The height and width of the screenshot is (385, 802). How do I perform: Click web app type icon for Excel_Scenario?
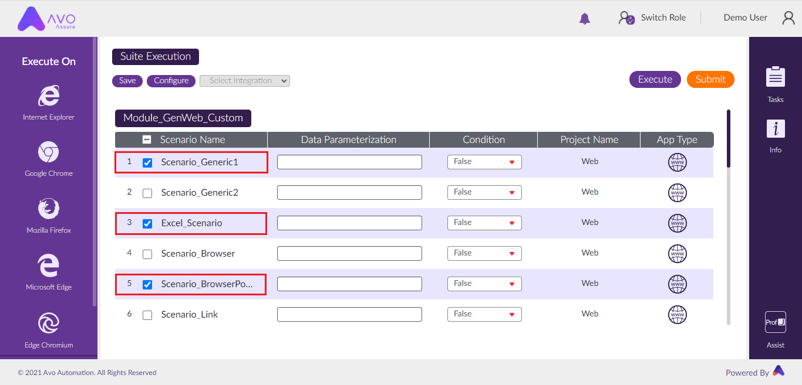[678, 223]
